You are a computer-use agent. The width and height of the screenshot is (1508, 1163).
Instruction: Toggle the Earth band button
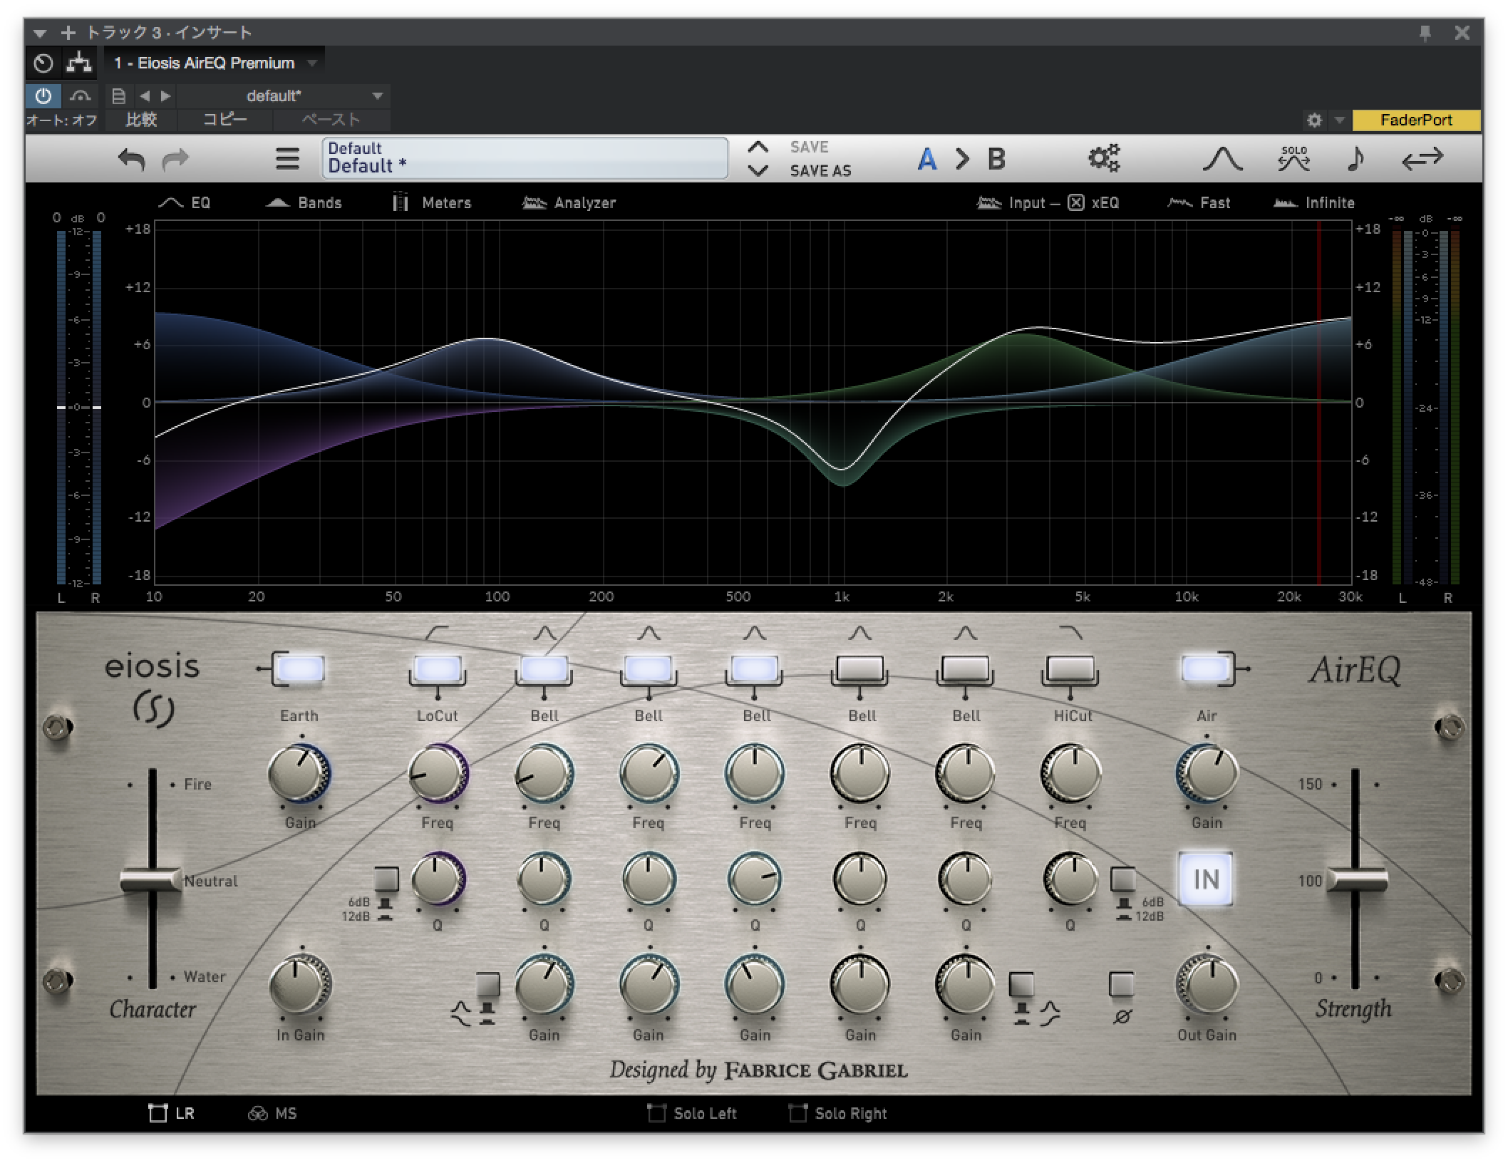click(299, 669)
